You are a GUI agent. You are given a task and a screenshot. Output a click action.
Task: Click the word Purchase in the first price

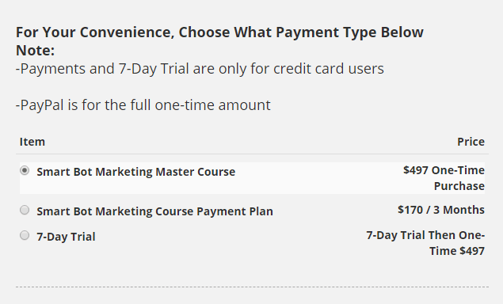click(x=459, y=186)
